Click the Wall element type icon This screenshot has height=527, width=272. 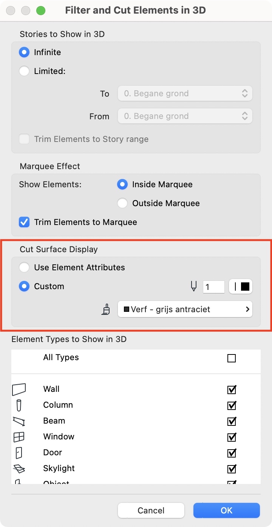tap(19, 389)
